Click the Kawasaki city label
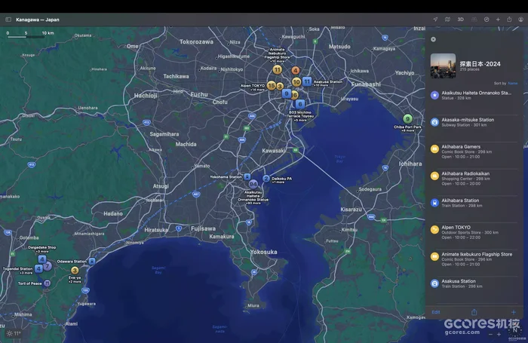Viewport: 528px width, 343px height. coord(273,151)
